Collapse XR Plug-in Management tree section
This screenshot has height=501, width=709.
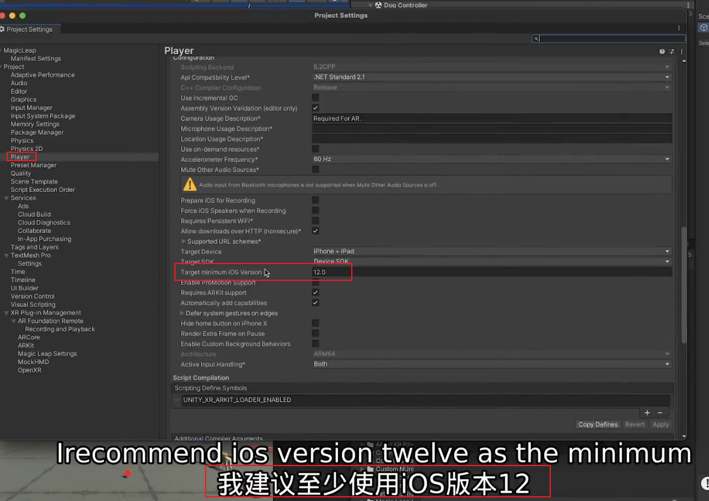7,313
